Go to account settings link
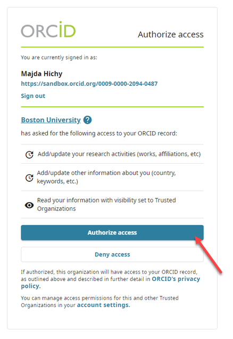Image resolution: width=233 pixels, height=339 pixels. (104, 305)
